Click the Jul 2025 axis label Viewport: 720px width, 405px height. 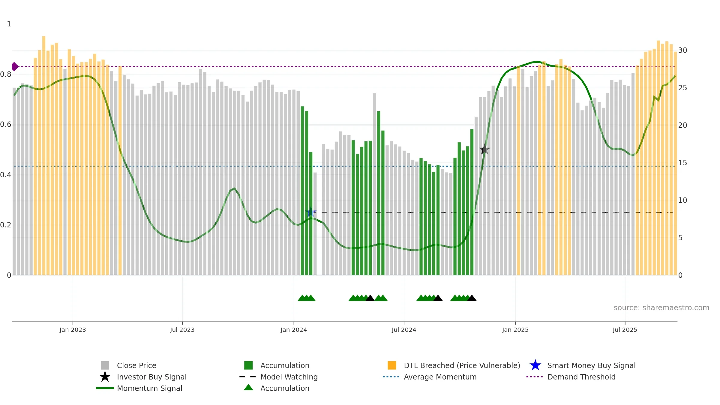coord(625,330)
